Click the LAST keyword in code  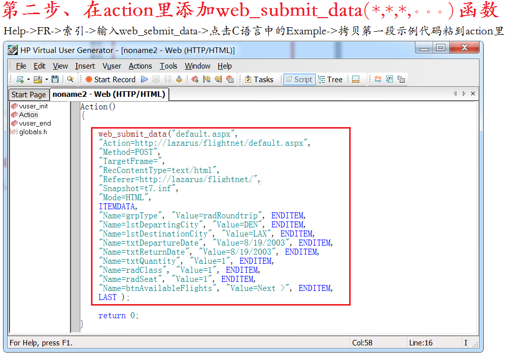point(108,298)
